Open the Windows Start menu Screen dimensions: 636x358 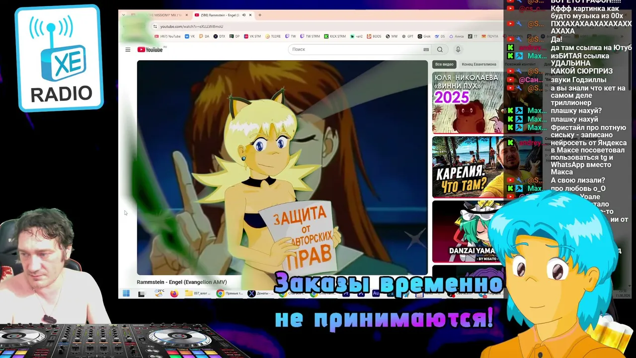click(x=126, y=294)
